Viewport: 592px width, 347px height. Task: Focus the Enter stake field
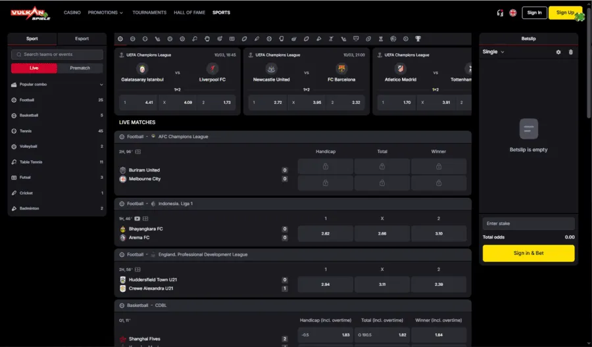tap(529, 223)
